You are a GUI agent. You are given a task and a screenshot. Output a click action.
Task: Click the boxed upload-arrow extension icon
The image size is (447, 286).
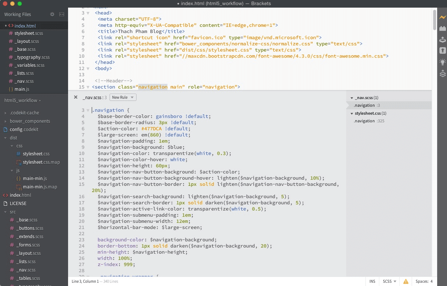pyautogui.click(x=442, y=50)
